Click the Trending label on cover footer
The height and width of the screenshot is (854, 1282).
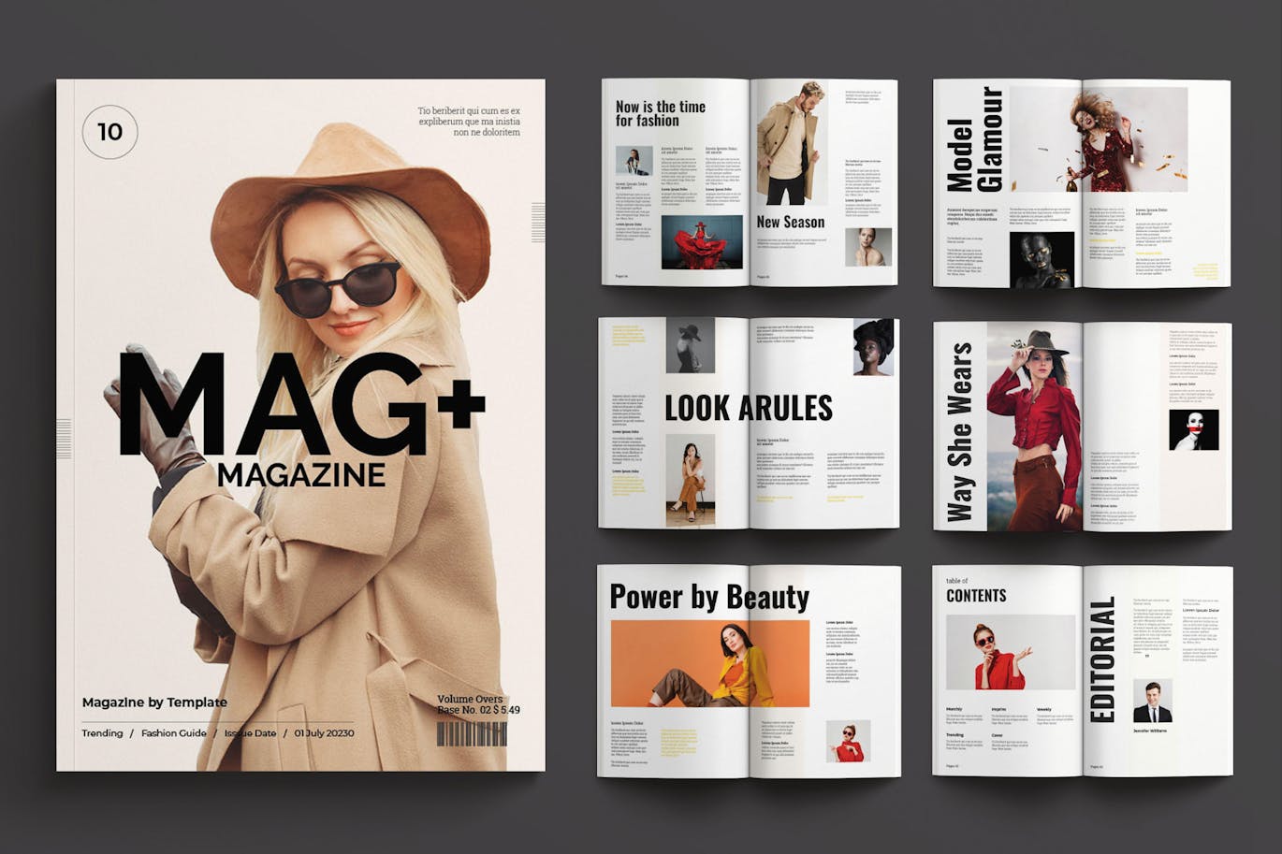click(102, 733)
